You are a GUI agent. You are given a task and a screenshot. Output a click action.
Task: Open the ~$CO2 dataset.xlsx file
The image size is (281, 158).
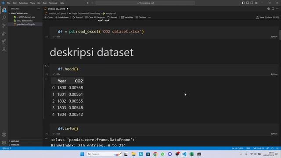pos(26,17)
